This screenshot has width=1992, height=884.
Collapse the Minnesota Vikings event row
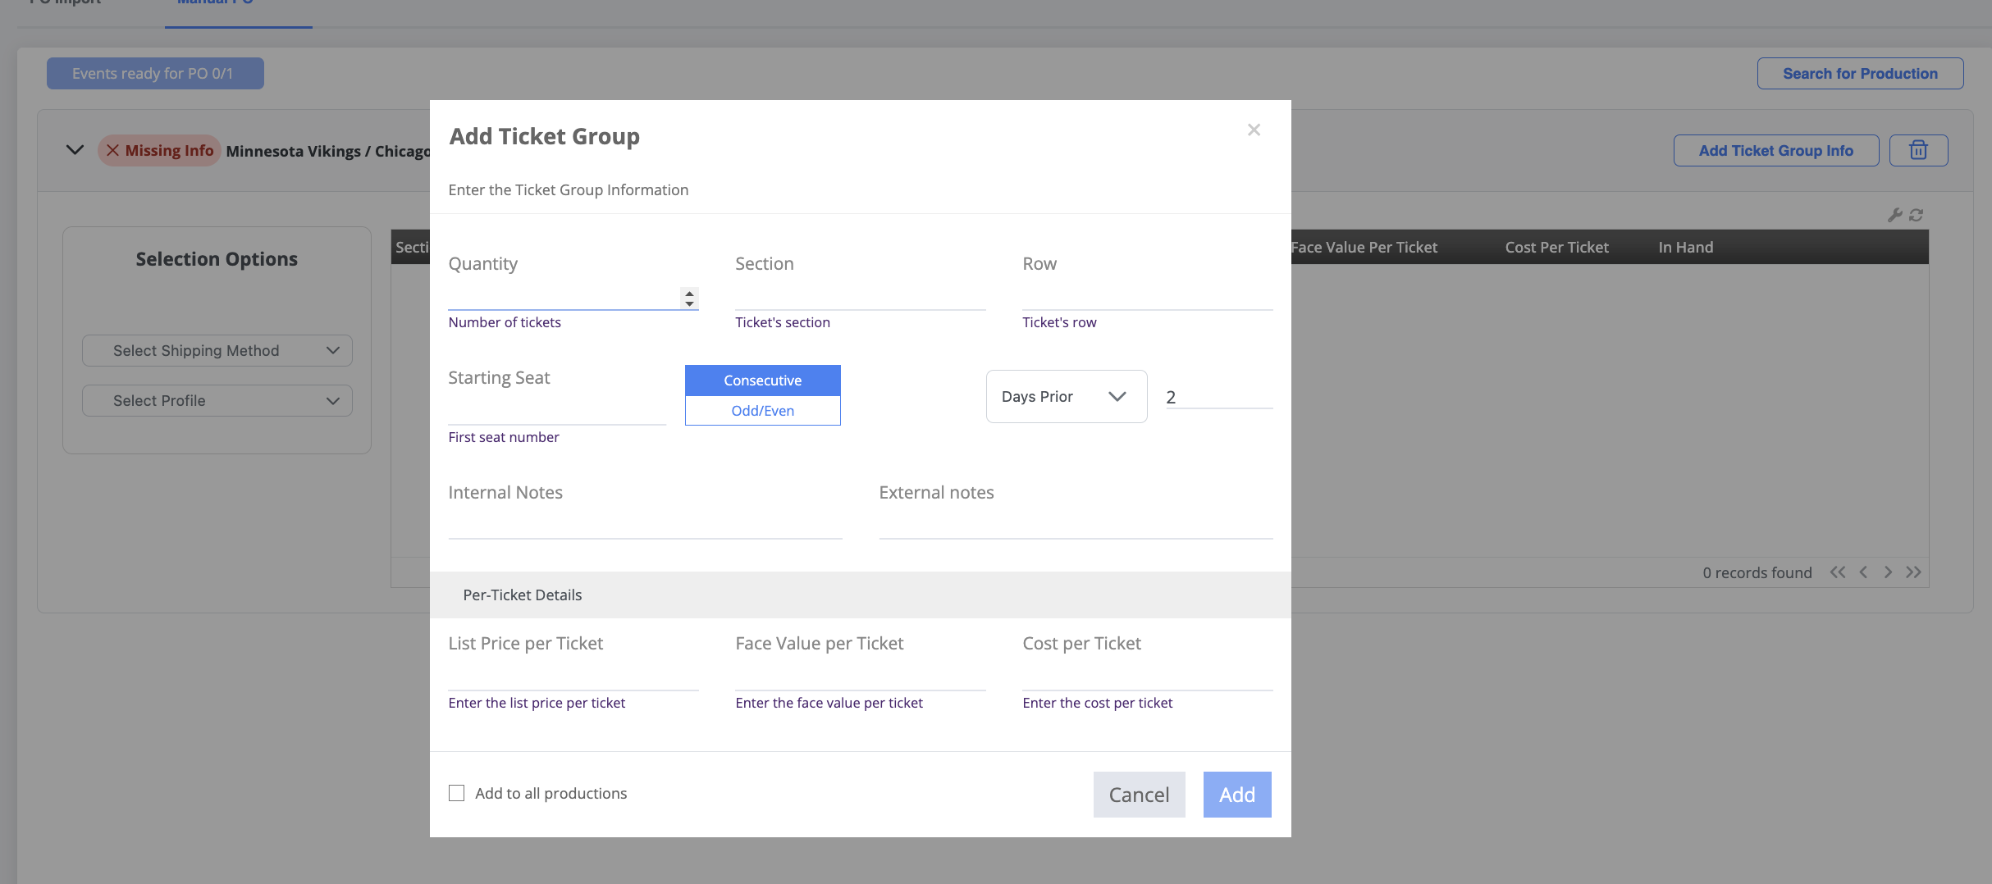point(75,150)
